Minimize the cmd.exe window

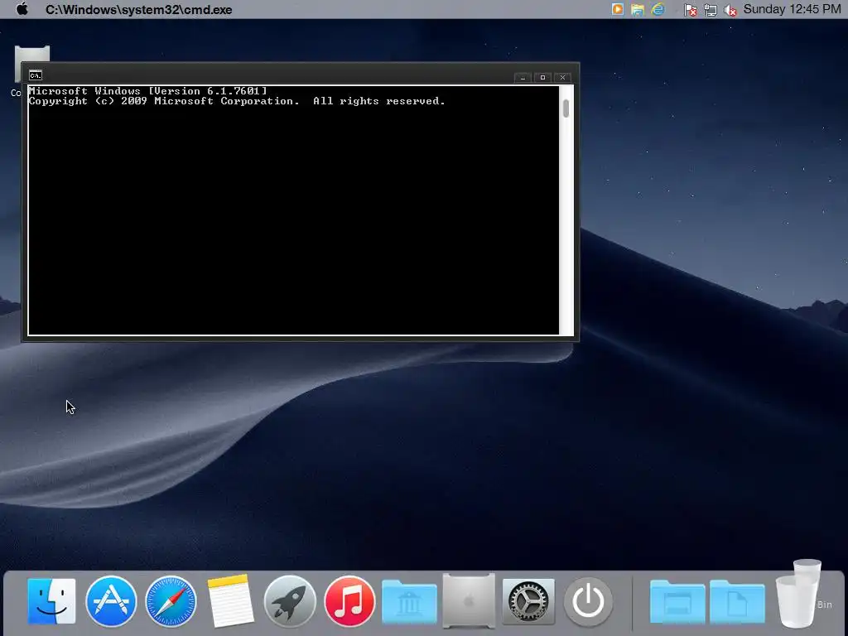pyautogui.click(x=523, y=77)
